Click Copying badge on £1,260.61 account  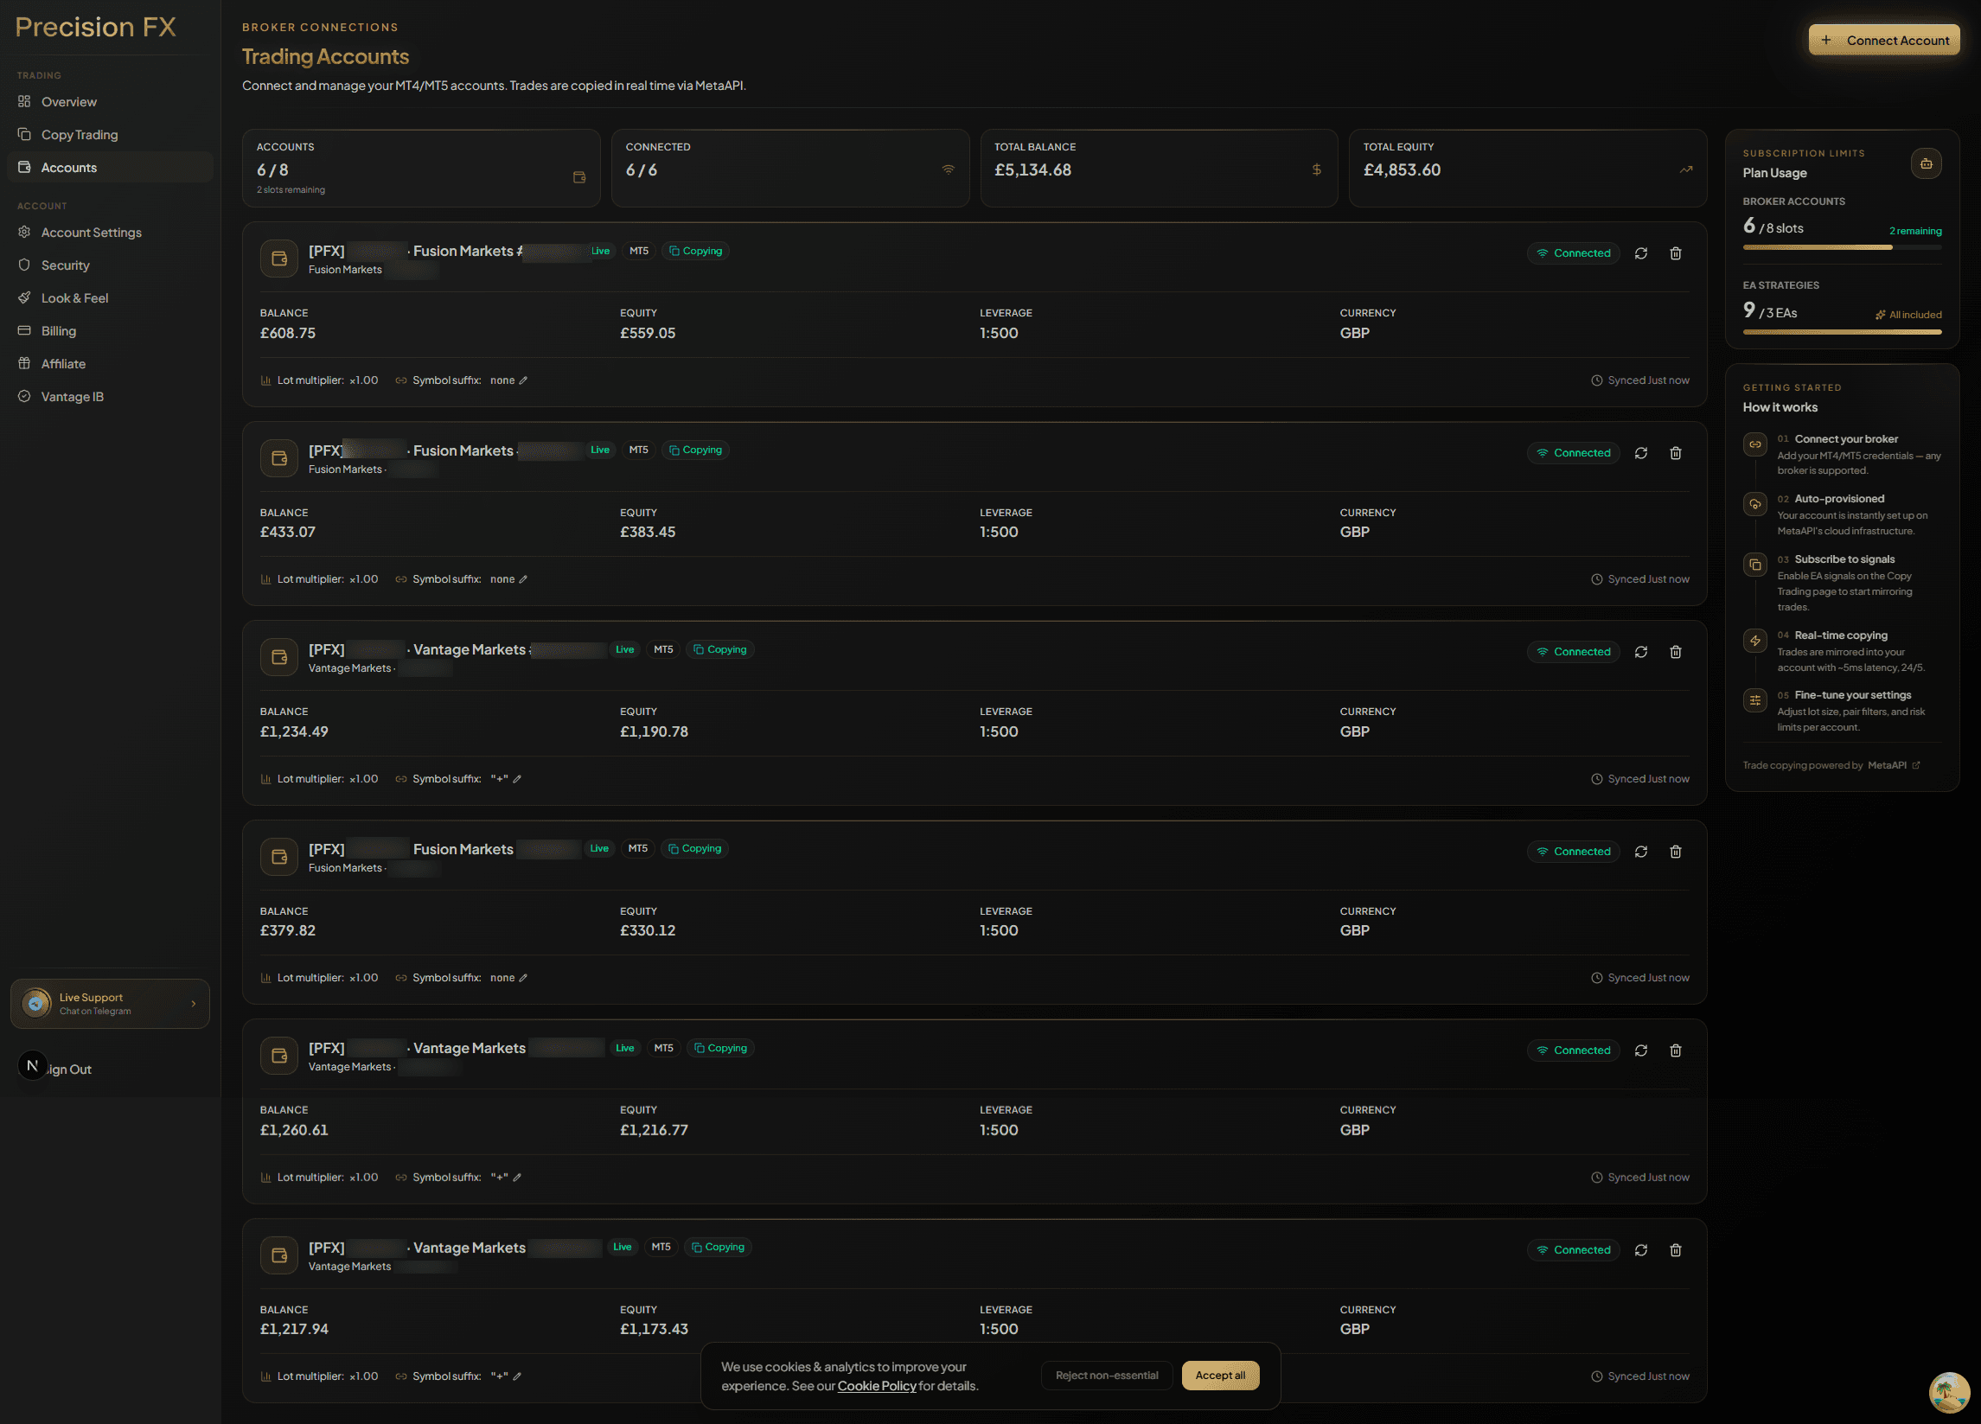[719, 1048]
